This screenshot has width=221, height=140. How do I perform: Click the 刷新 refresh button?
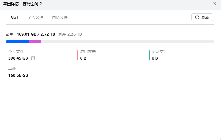click(202, 17)
